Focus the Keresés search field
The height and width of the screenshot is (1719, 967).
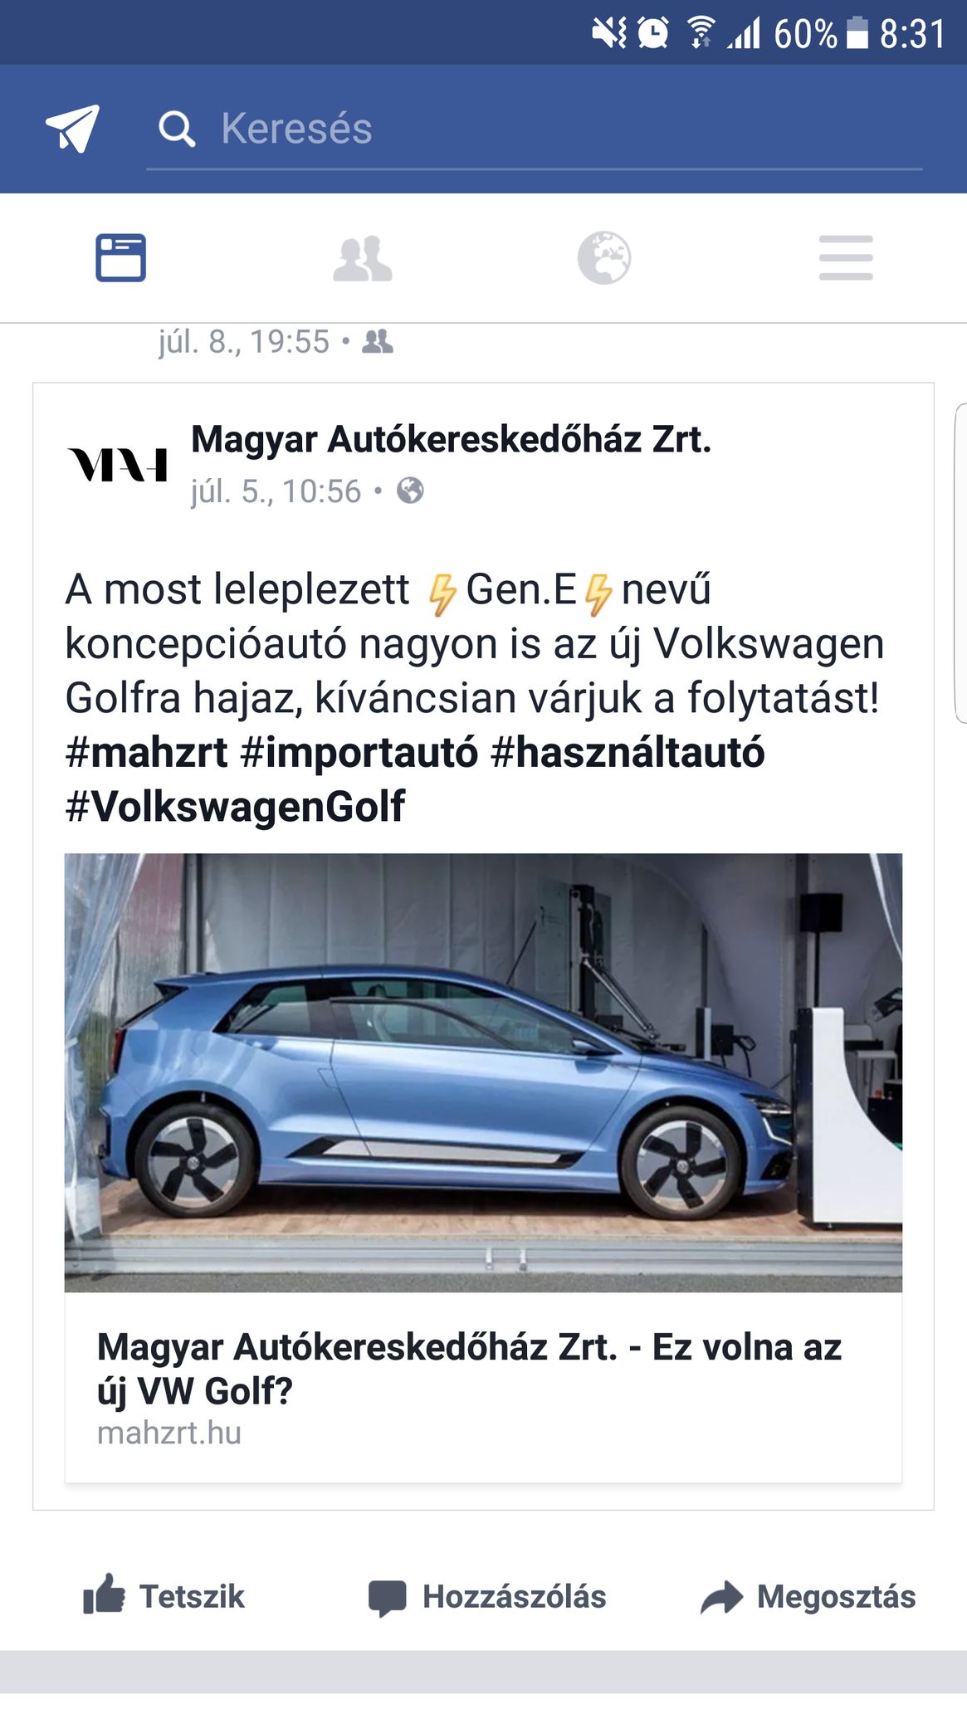pos(535,129)
